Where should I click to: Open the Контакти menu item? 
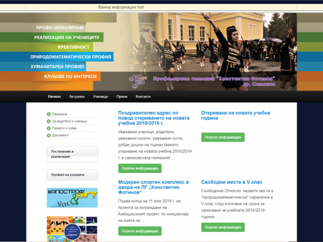143,96
